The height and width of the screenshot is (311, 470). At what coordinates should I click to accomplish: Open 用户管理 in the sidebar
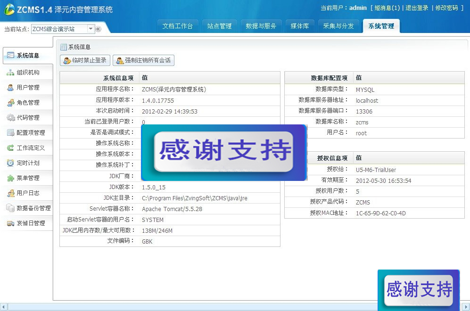[x=28, y=88]
